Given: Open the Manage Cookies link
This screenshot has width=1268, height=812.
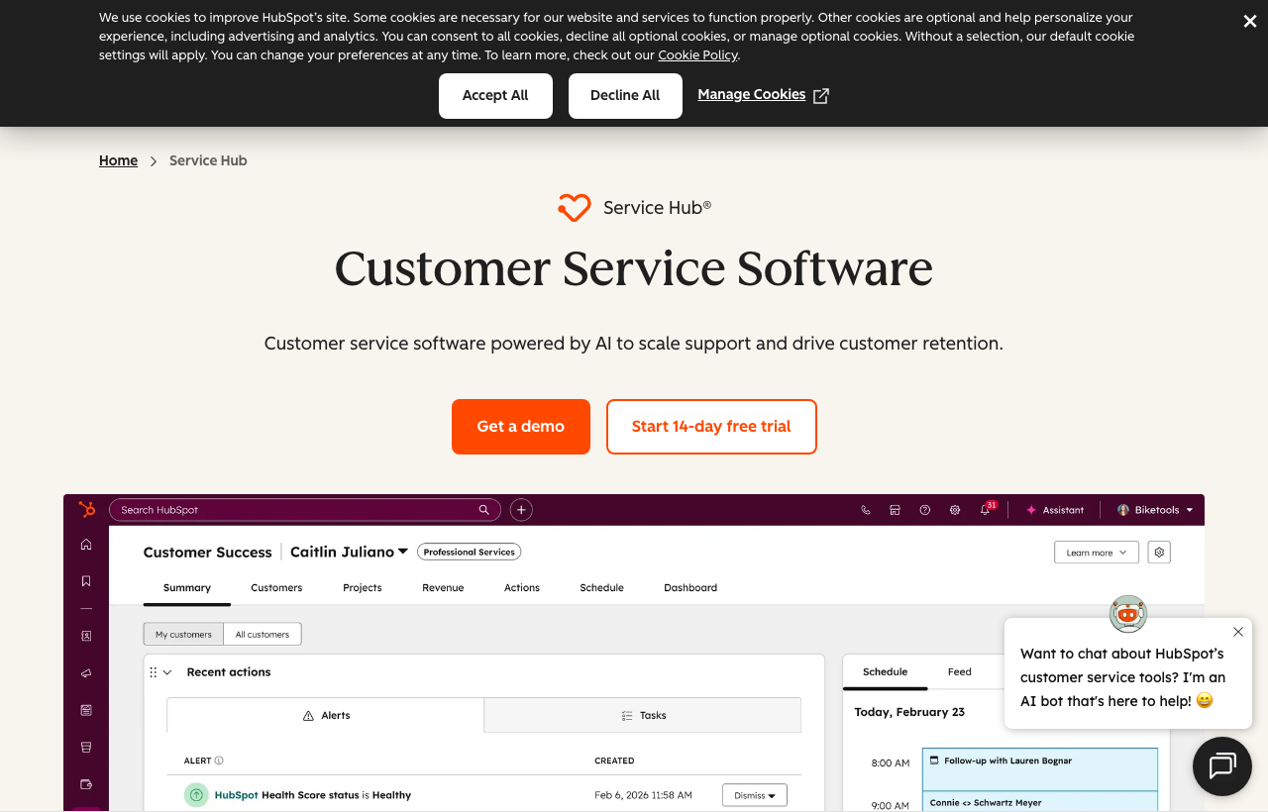Looking at the screenshot, I should pos(763,95).
